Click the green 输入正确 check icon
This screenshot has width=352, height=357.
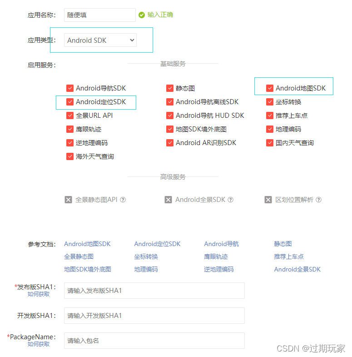pyautogui.click(x=142, y=15)
